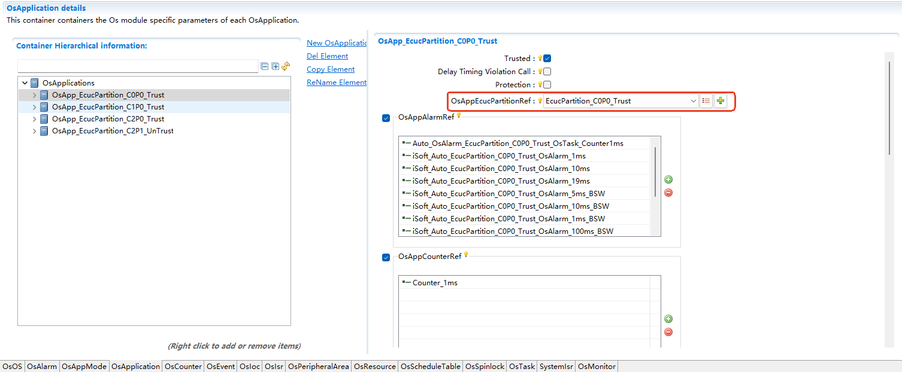The image size is (902, 372).
Task: Click list icon next to OsAppEcucPartitionRef
Action: [706, 101]
